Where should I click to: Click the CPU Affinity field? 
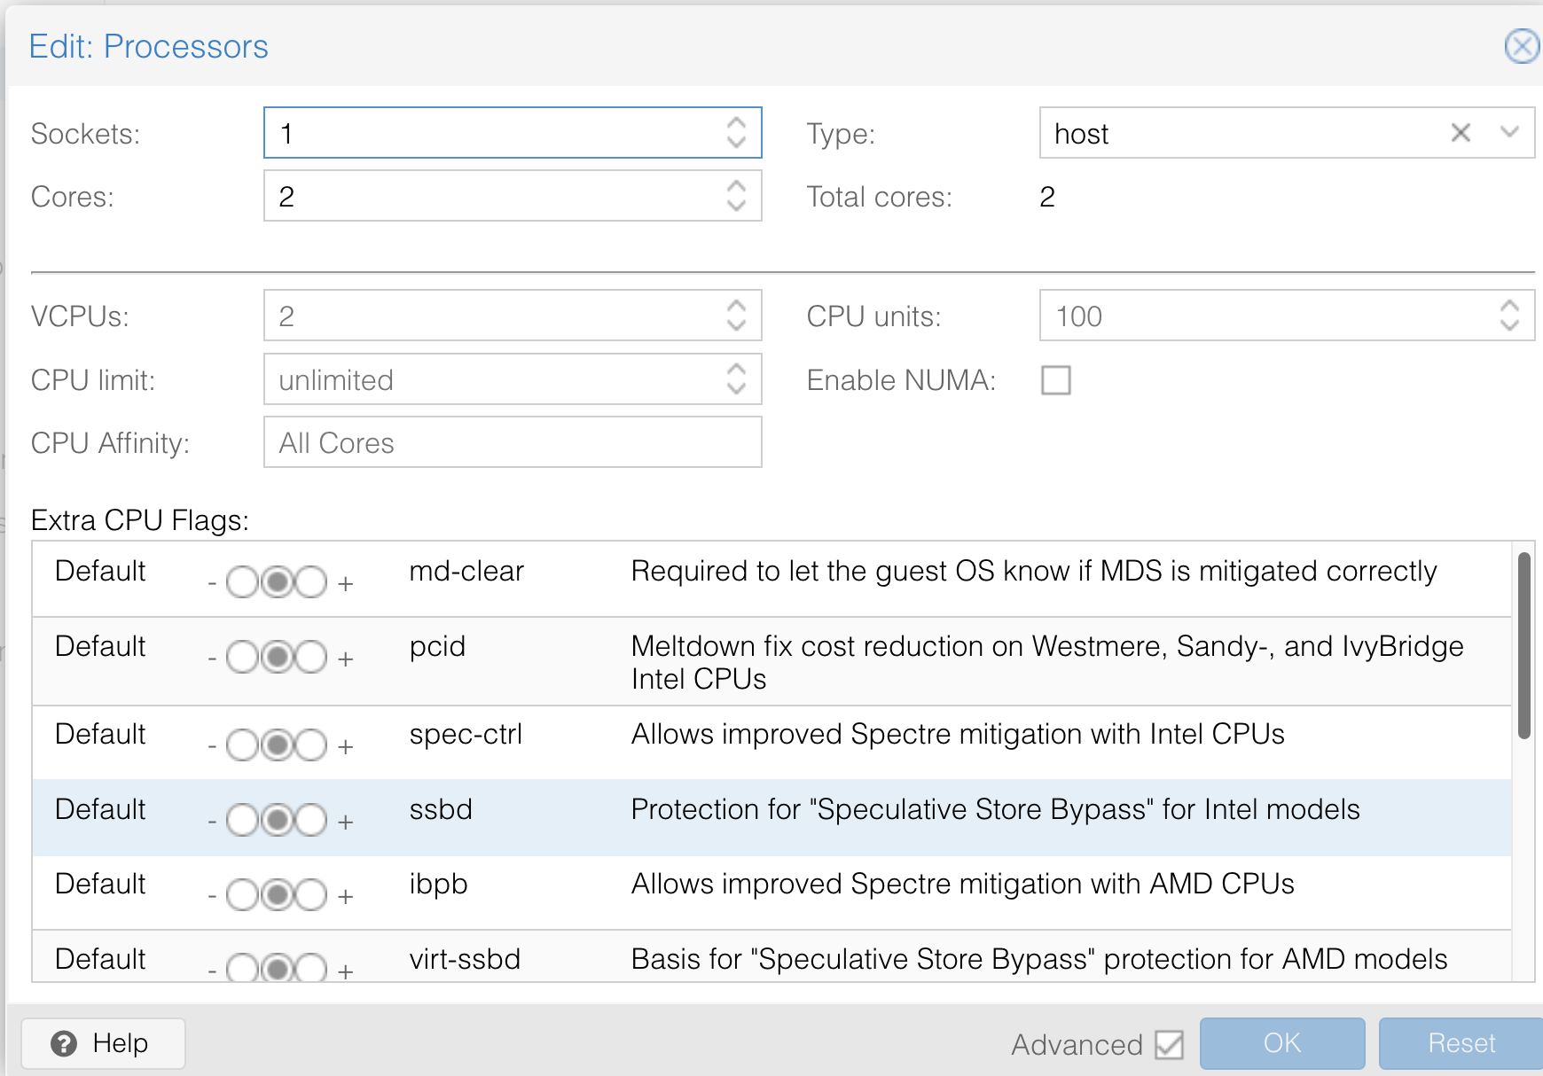[513, 442]
